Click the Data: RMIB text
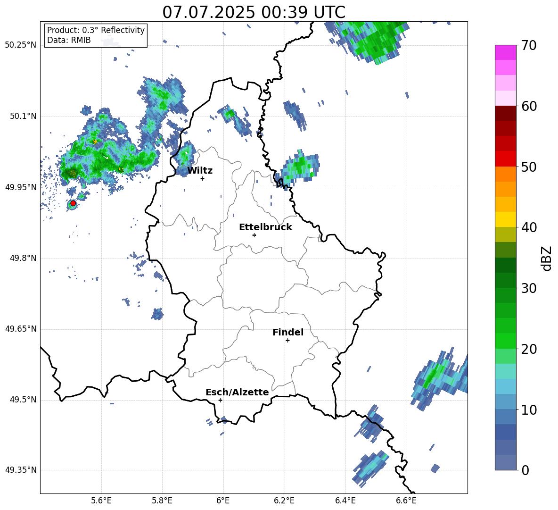This screenshot has width=558, height=510. 69,40
